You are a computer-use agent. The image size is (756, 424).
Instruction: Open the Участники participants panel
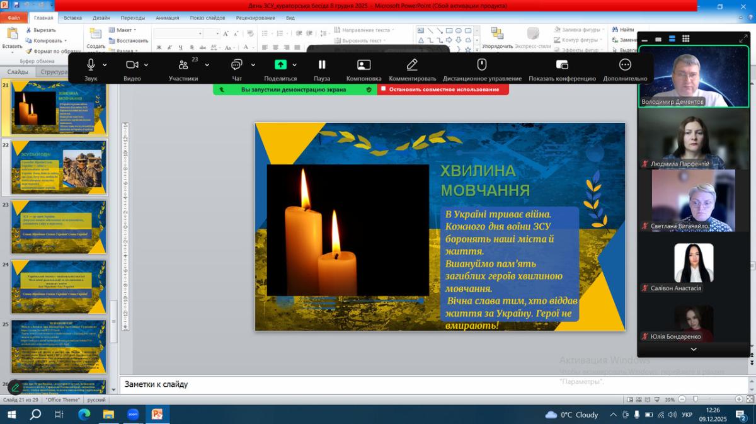tap(183, 65)
